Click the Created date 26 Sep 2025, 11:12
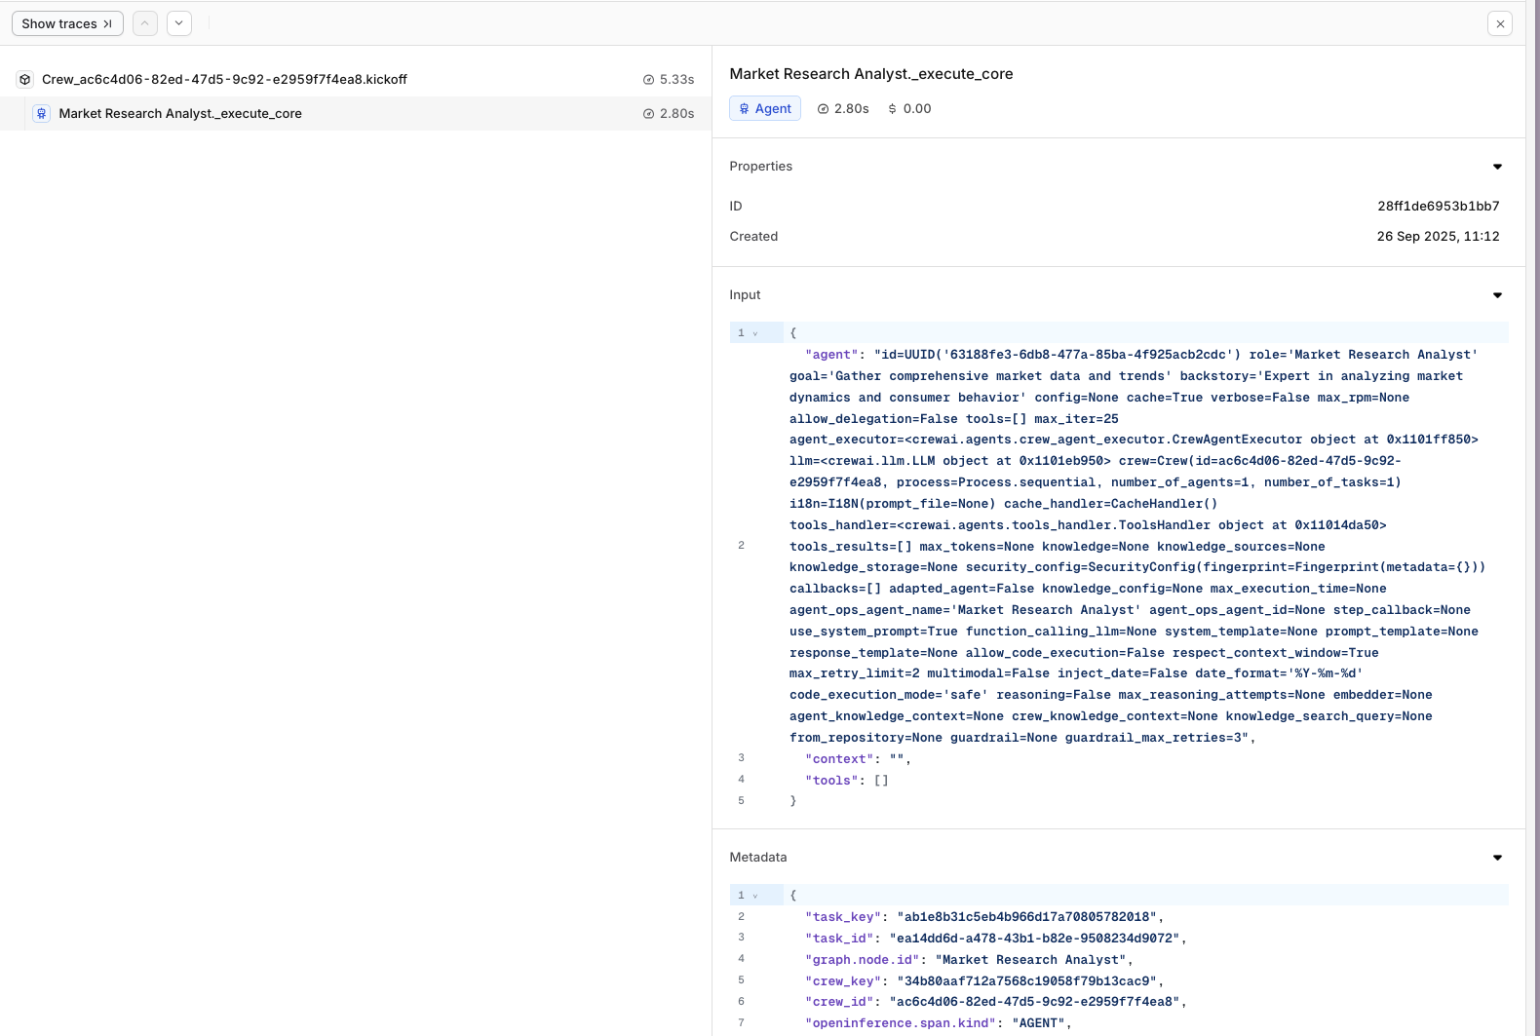 point(1439,236)
